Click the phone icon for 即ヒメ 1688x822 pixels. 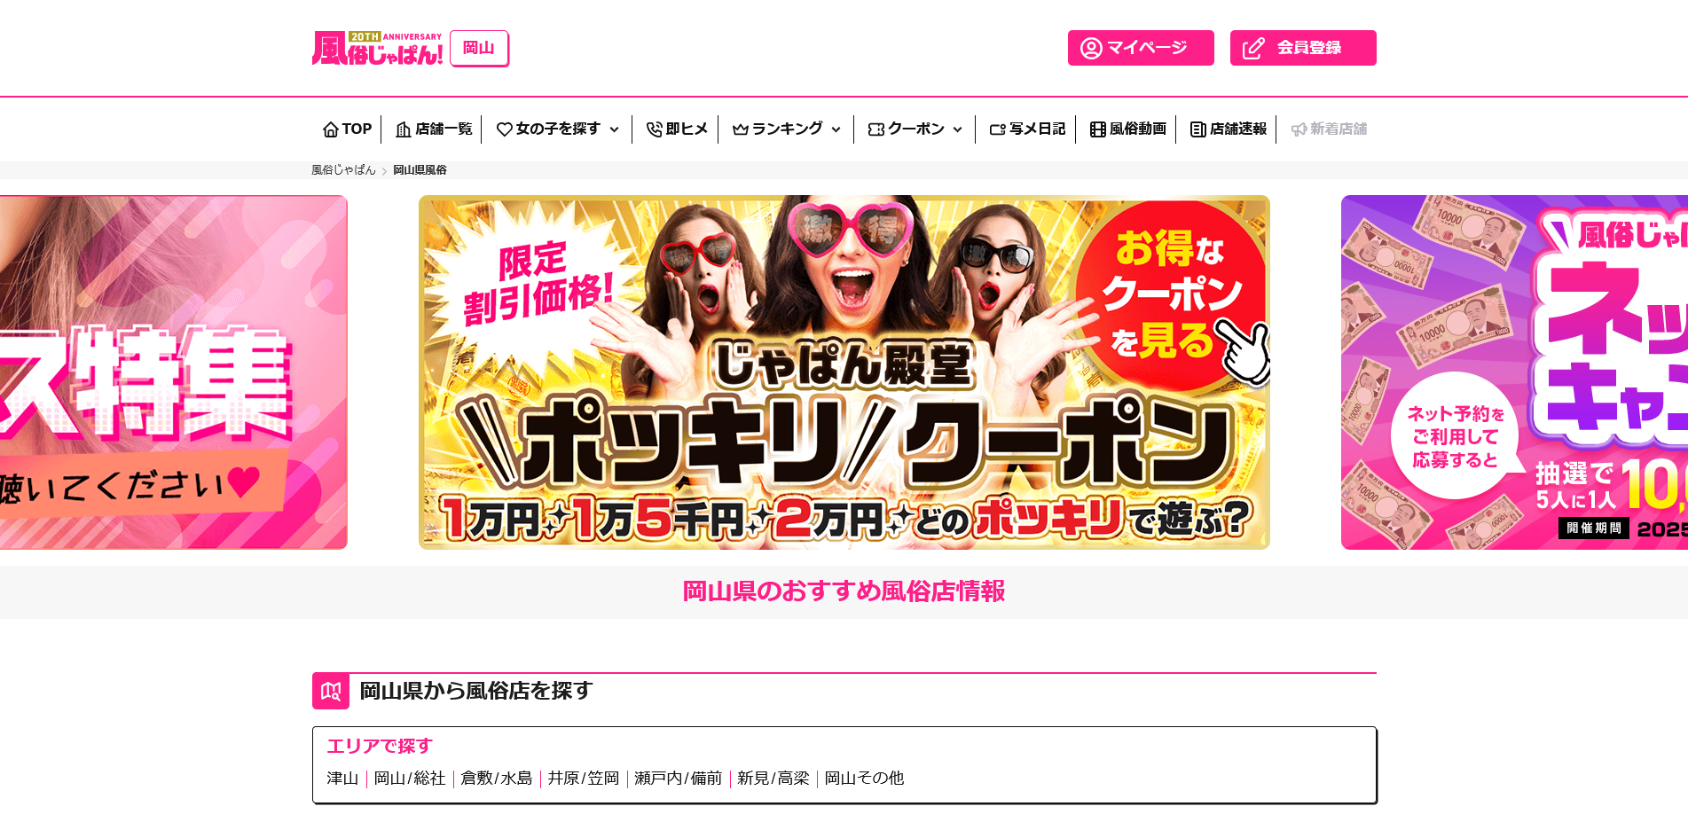click(x=655, y=129)
